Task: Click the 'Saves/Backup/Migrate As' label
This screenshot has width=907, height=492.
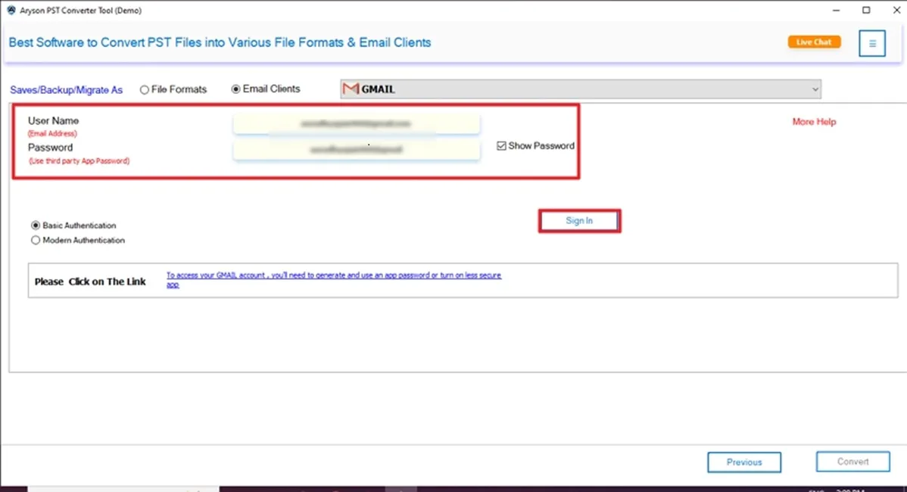Action: tap(66, 90)
